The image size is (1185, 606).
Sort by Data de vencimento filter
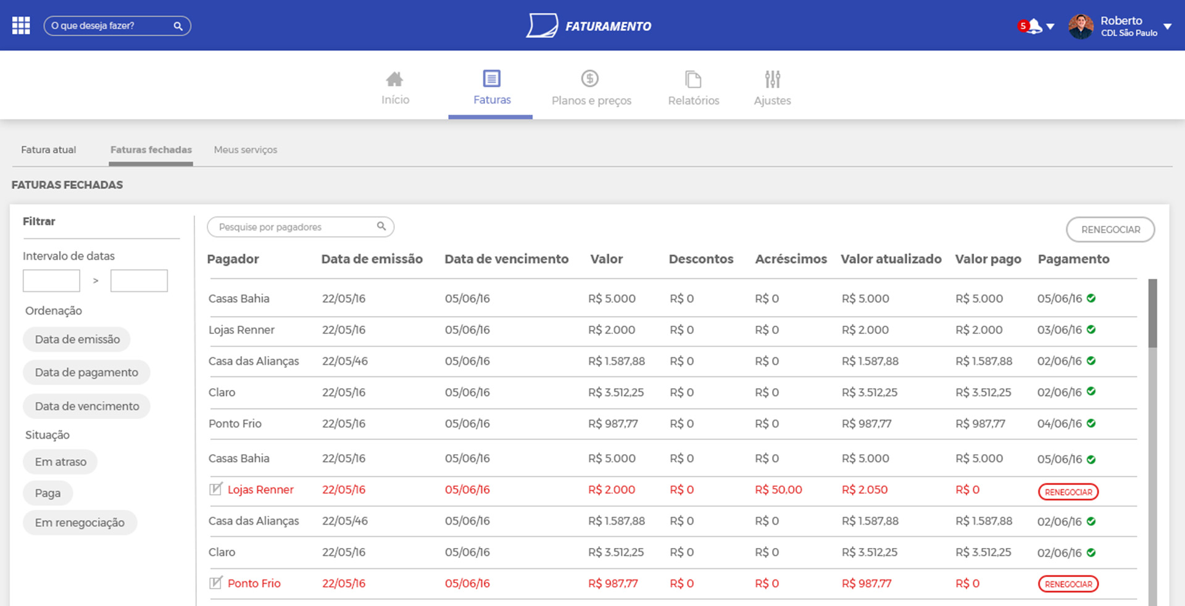pyautogui.click(x=86, y=406)
